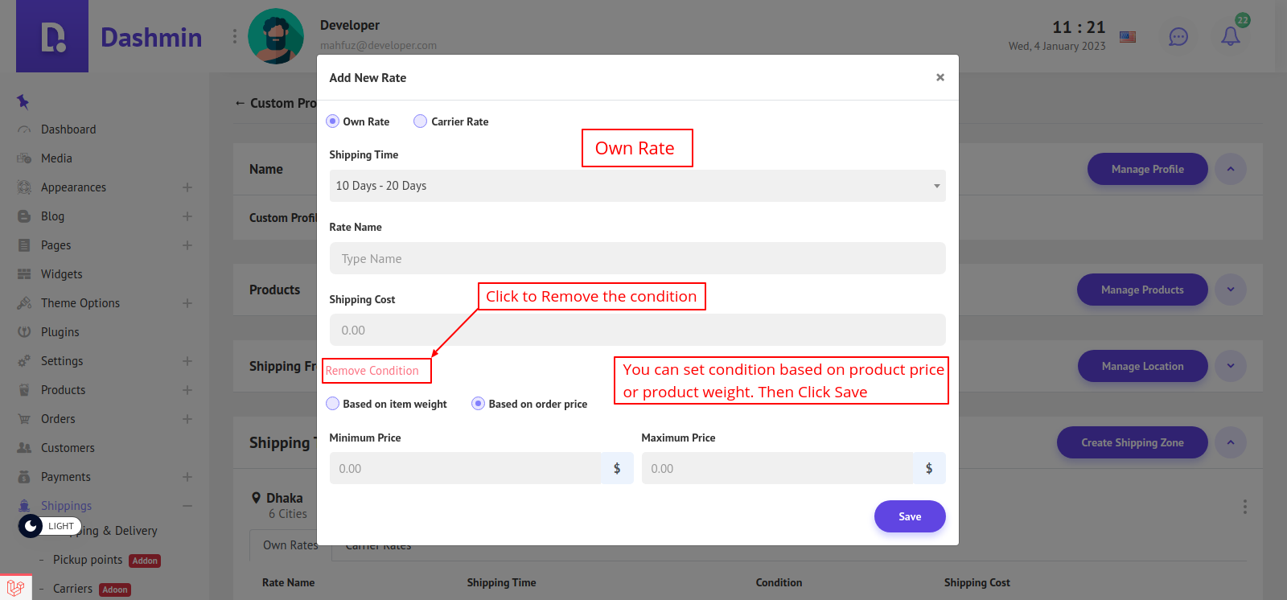Choose Based on item weight
1287x600 pixels.
pyautogui.click(x=333, y=404)
